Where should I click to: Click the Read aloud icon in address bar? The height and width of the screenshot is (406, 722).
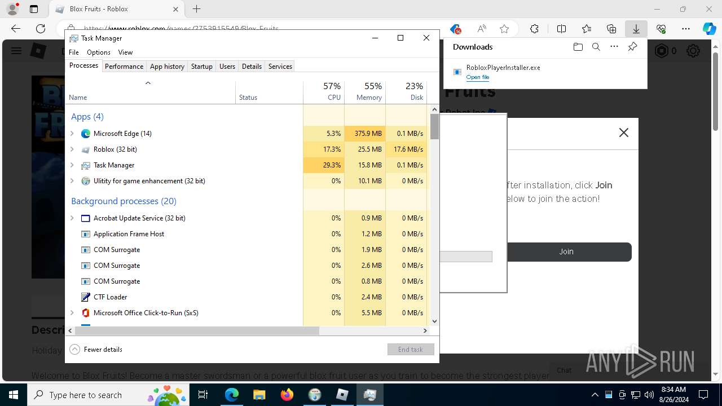482,29
